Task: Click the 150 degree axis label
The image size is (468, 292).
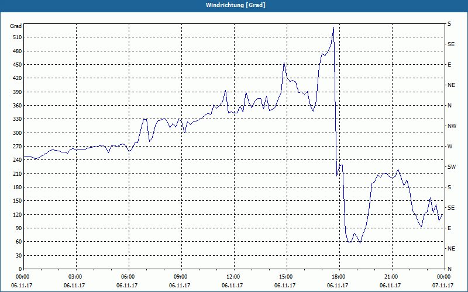Action: click(18, 201)
